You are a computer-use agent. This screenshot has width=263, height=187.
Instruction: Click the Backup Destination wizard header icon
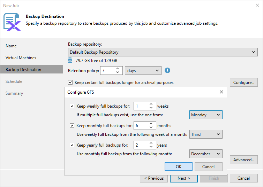click(x=12, y=21)
